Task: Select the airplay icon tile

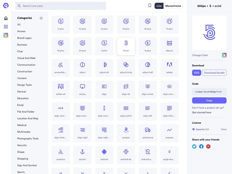Action: (82, 90)
